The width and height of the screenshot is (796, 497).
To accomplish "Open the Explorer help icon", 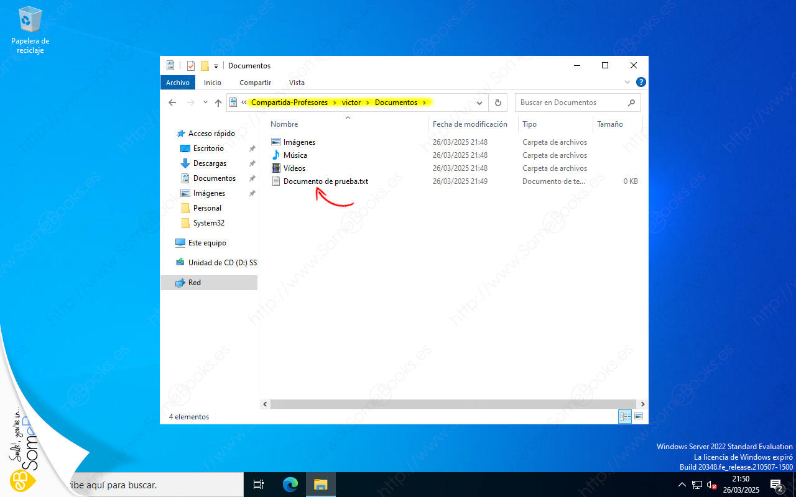I will pyautogui.click(x=641, y=82).
